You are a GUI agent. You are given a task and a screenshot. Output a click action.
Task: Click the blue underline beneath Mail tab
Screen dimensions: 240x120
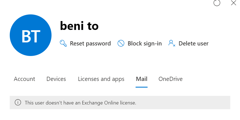tap(141, 87)
